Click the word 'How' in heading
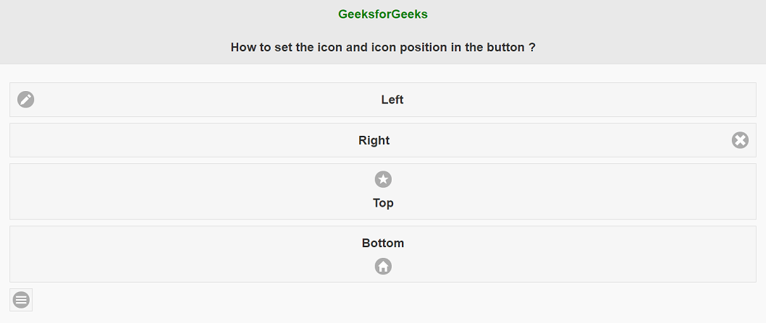This screenshot has height=323, width=766. click(x=244, y=48)
